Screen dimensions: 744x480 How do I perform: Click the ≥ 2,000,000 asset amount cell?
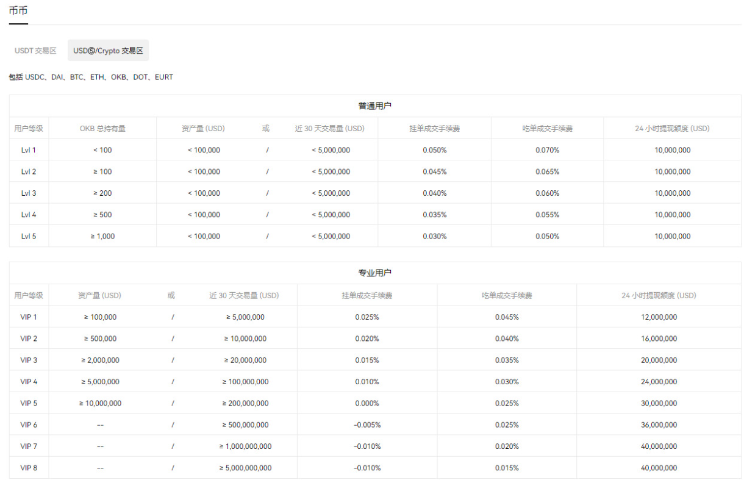coord(100,360)
